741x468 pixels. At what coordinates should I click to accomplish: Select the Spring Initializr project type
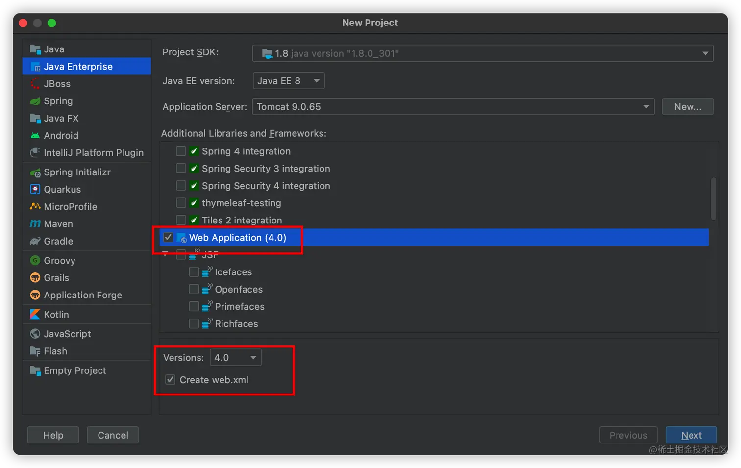[87, 172]
